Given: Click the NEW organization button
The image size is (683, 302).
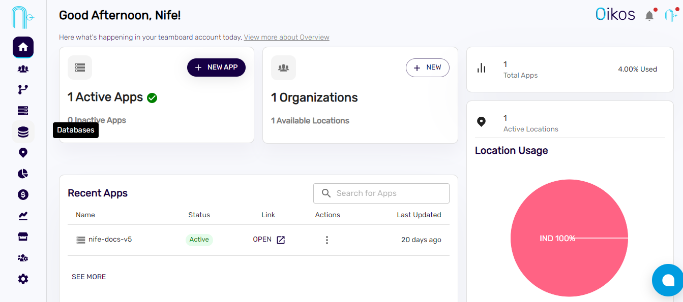Looking at the screenshot, I should [x=427, y=68].
